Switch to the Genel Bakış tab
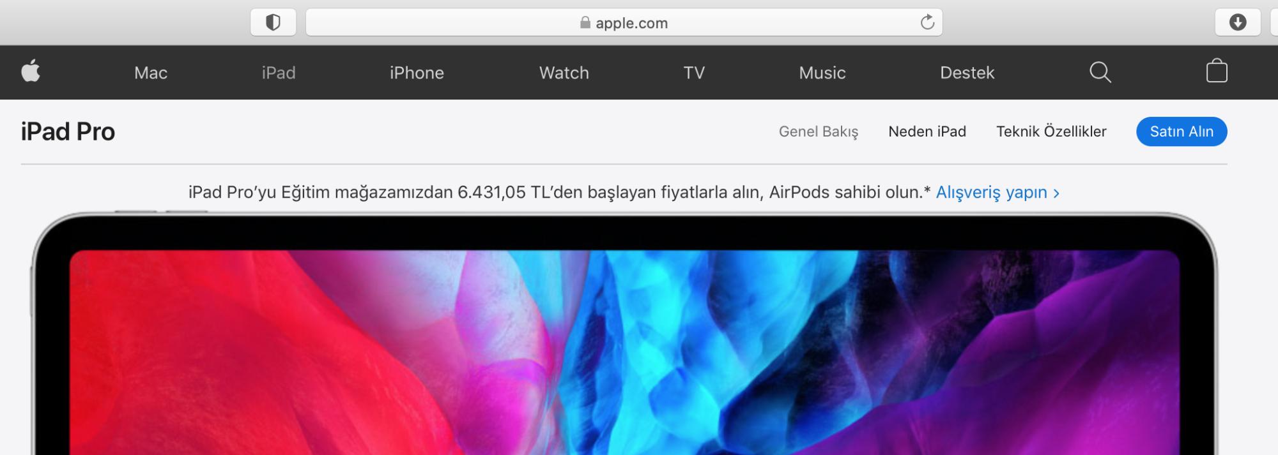Image resolution: width=1278 pixels, height=455 pixels. point(818,131)
